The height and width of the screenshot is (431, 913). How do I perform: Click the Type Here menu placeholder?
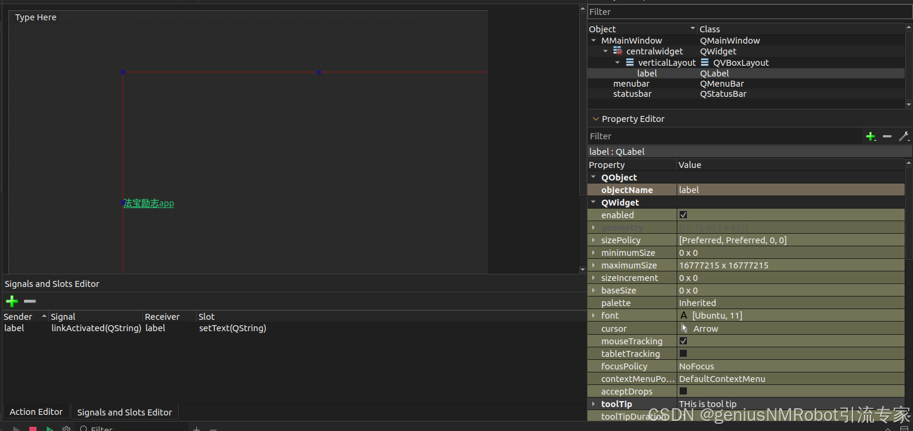[x=35, y=17]
